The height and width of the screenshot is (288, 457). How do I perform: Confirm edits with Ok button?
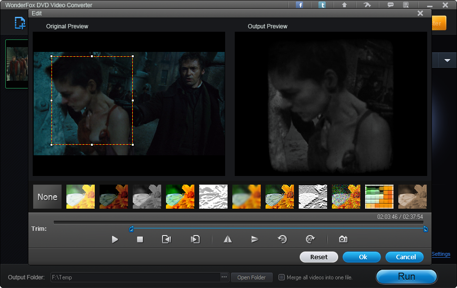click(x=362, y=257)
